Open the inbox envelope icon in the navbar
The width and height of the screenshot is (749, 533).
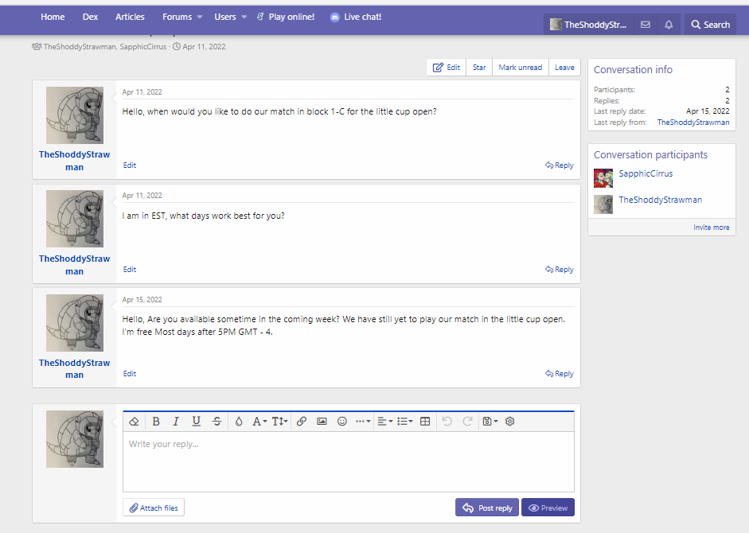(646, 25)
